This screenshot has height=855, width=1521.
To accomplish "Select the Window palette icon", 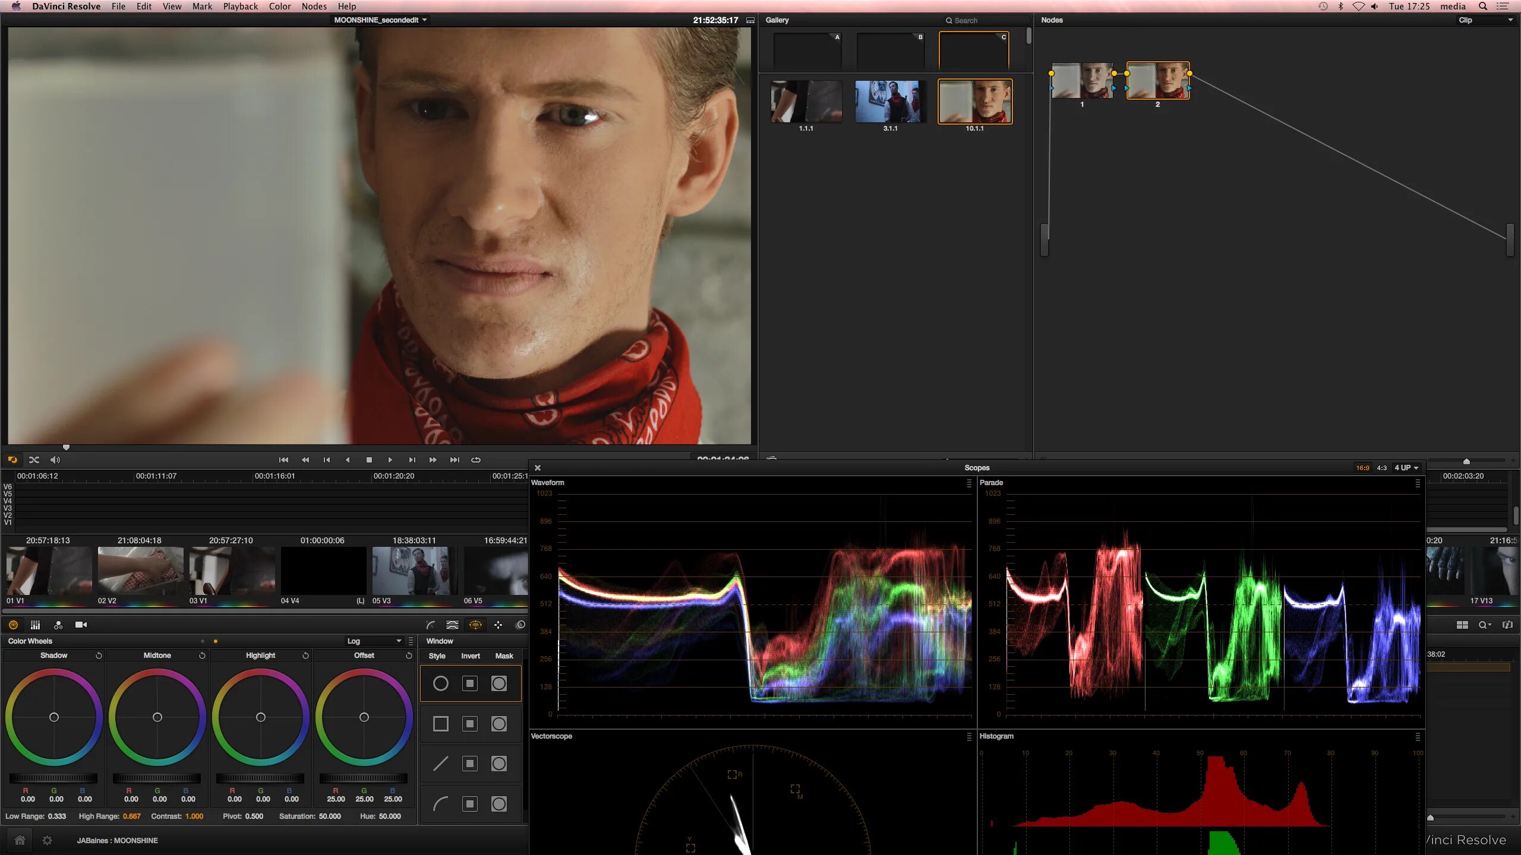I will coord(475,625).
